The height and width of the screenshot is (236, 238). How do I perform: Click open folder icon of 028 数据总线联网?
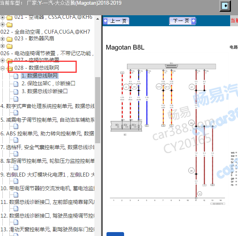(10, 68)
